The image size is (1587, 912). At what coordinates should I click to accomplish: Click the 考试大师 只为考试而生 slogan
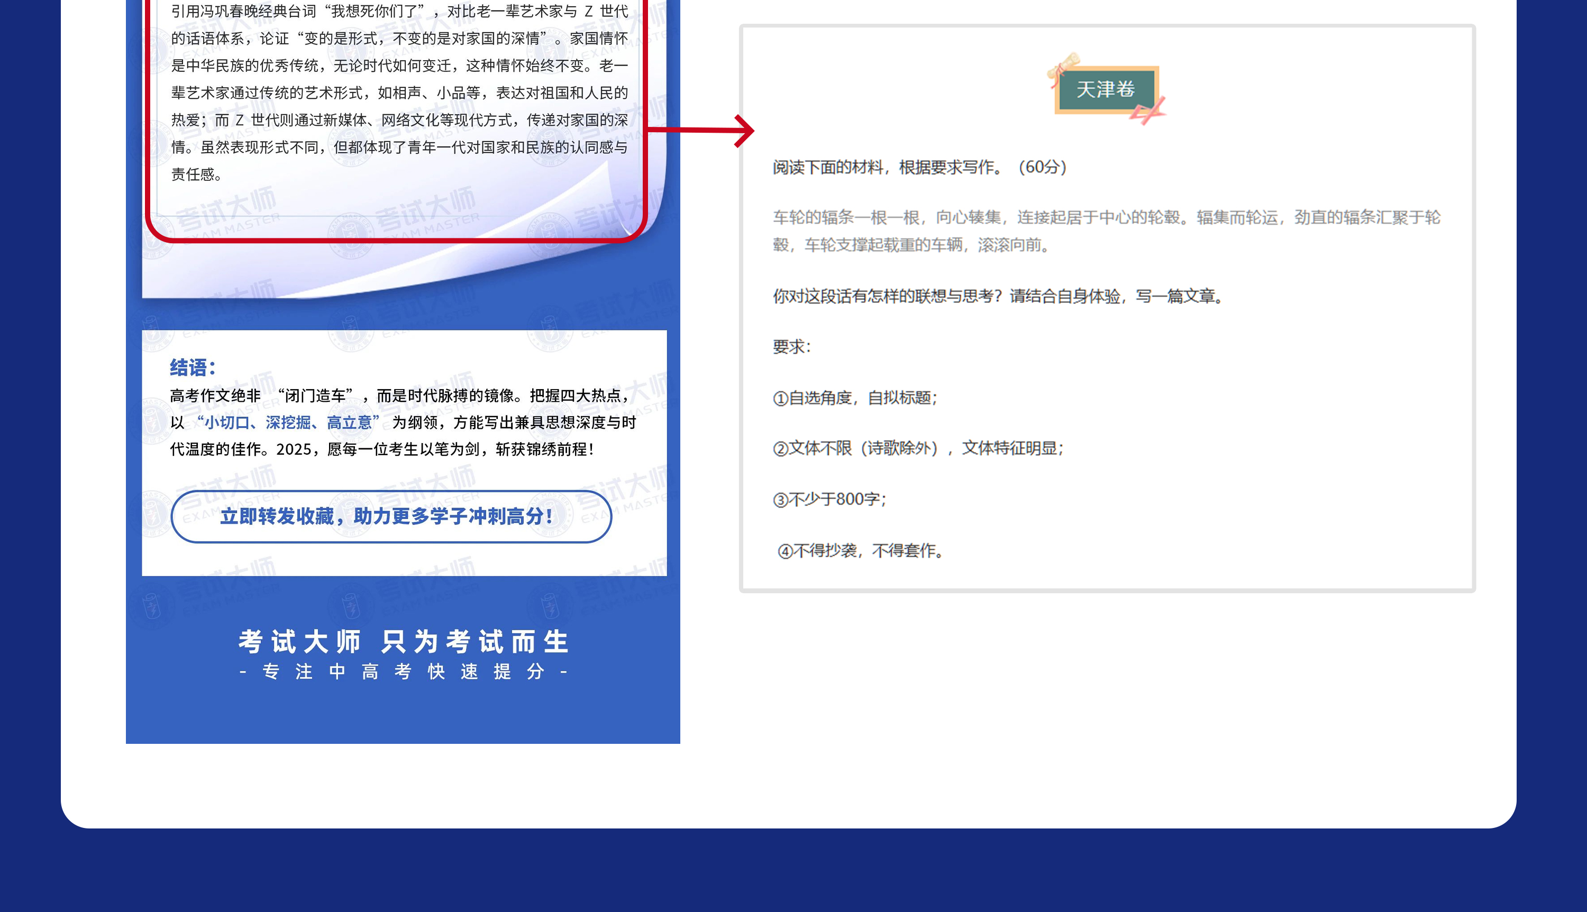click(x=403, y=641)
